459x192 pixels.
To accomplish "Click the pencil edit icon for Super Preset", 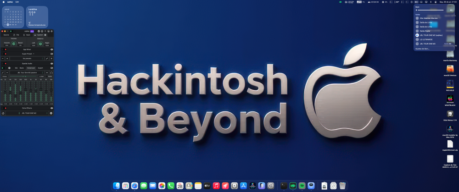I will click(x=47, y=59).
